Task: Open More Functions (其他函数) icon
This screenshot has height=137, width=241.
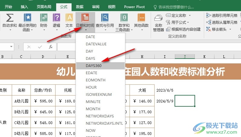Action: point(141,18)
